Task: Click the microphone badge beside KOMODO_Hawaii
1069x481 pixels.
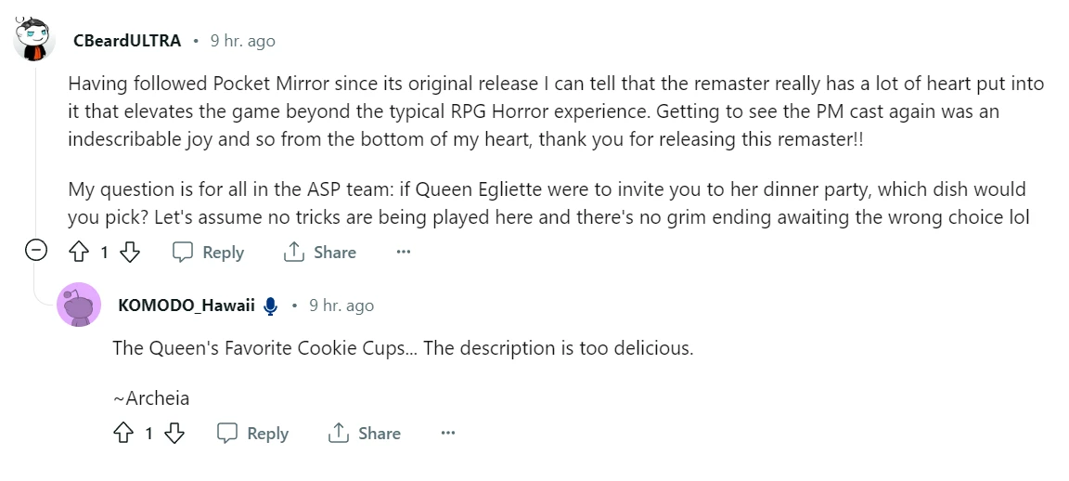Action: (271, 306)
